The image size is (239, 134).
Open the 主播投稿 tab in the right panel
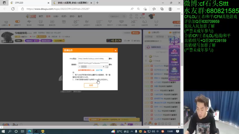(x=154, y=32)
